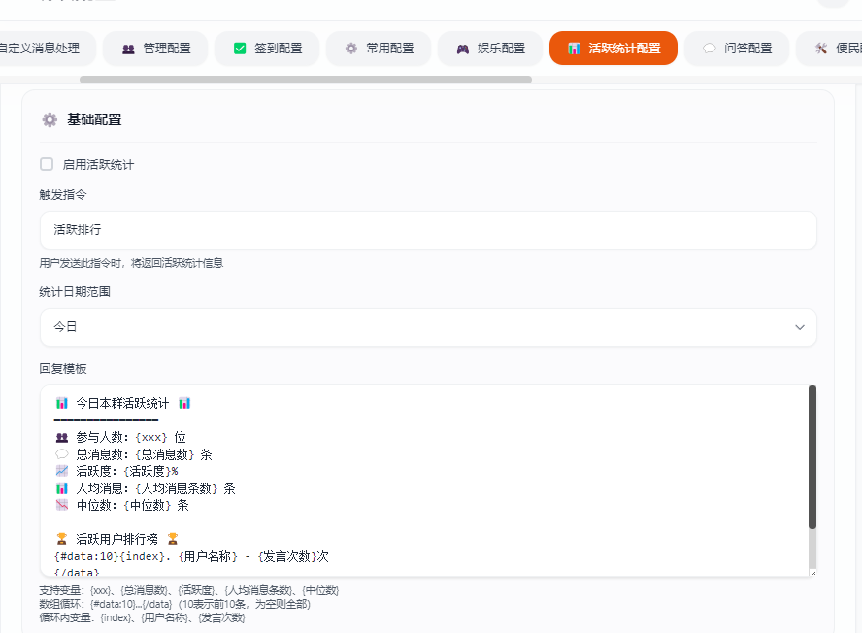The image size is (862, 633).
Task: Open the 问答配置 tab
Action: pos(736,47)
